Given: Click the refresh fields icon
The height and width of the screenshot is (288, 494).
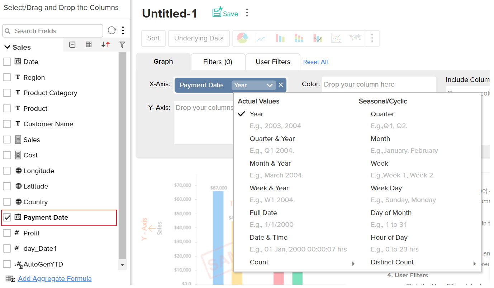Looking at the screenshot, I should 112,31.
